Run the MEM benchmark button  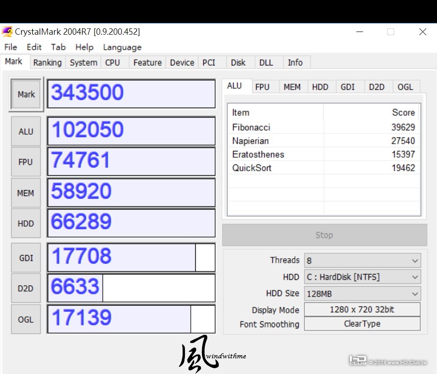[26, 193]
